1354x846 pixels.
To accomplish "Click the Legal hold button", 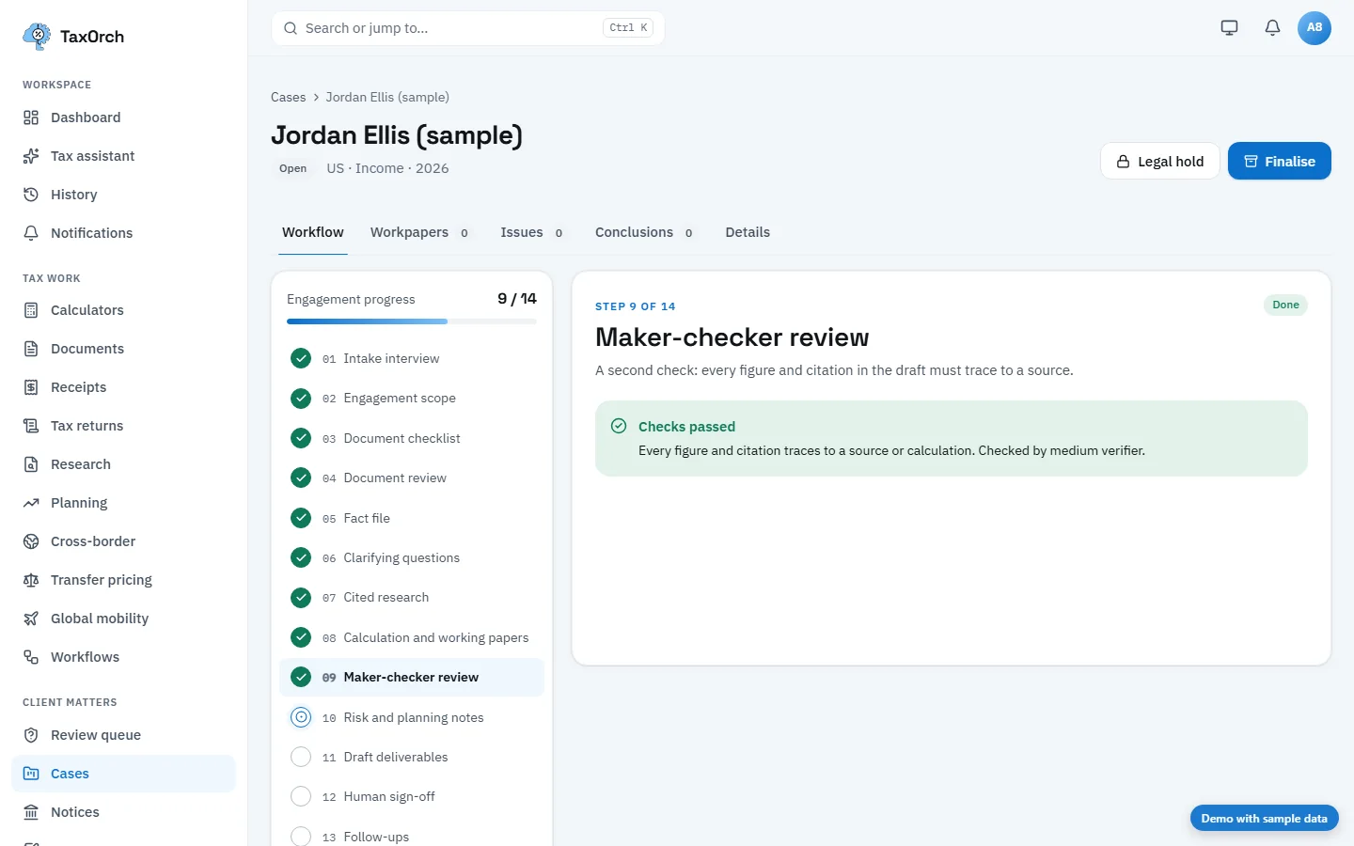I will pyautogui.click(x=1160, y=161).
